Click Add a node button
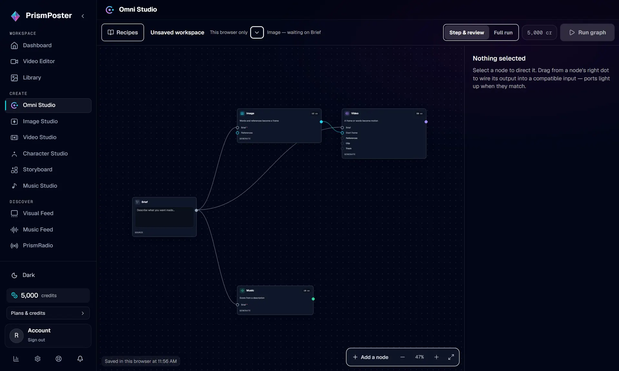The height and width of the screenshot is (371, 619). (x=370, y=357)
